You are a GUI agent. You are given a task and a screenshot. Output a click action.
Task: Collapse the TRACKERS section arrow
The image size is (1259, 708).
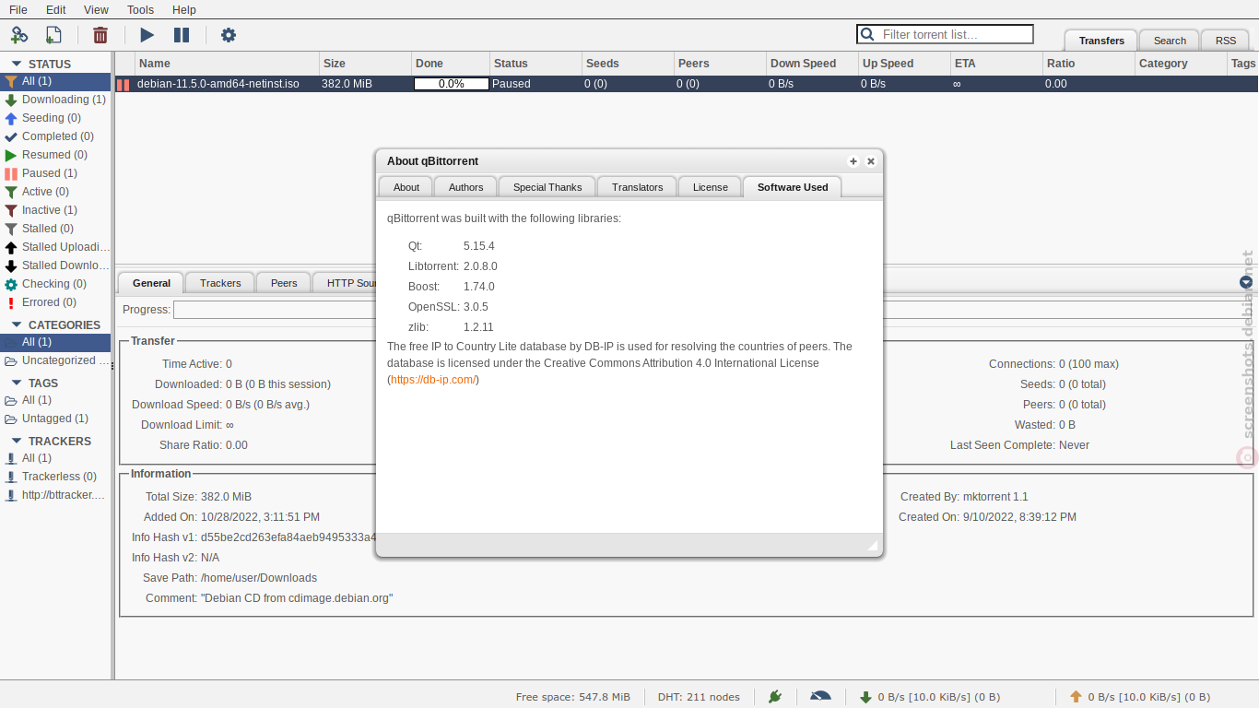[x=16, y=442]
